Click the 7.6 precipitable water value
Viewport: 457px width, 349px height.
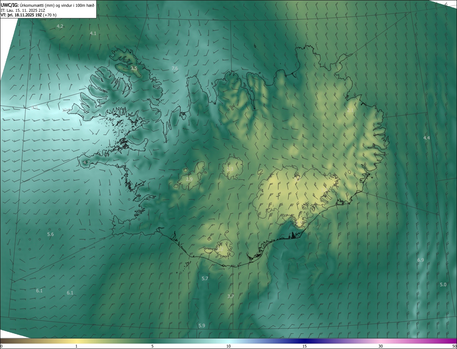(175, 68)
